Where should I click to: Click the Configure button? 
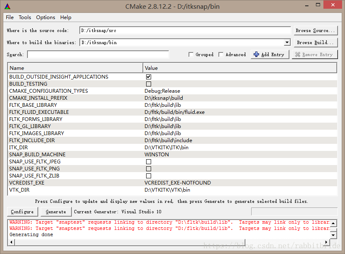(x=22, y=212)
